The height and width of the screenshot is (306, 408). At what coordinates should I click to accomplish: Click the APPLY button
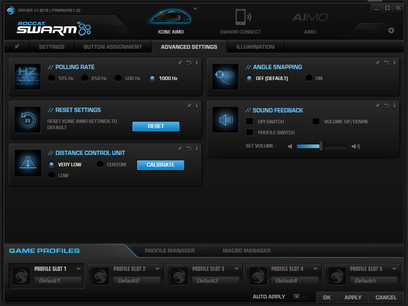coord(353,297)
